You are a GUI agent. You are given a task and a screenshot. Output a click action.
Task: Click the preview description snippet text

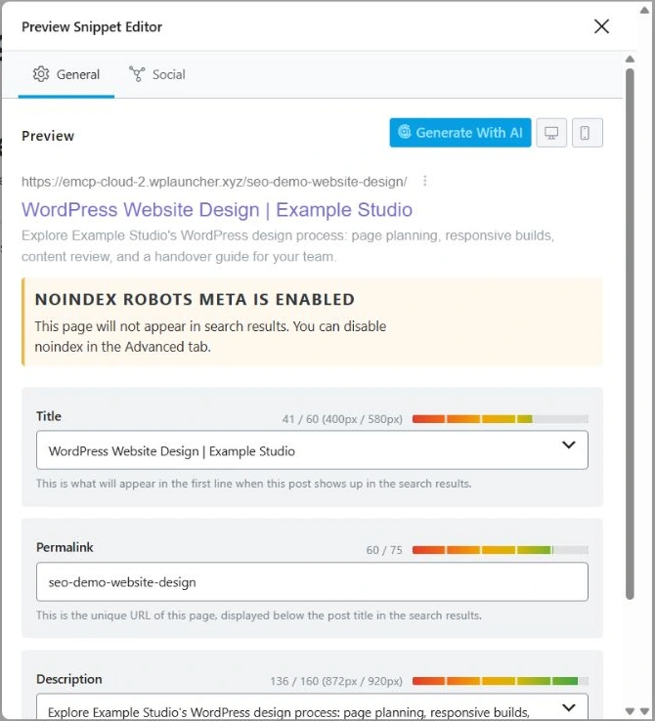[x=287, y=246]
